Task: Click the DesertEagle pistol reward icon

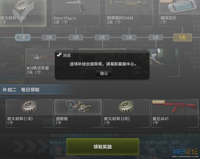Action: point(76,6)
